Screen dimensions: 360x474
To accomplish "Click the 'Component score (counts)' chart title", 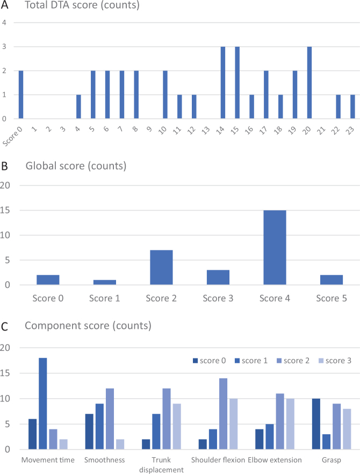I will (88, 326).
